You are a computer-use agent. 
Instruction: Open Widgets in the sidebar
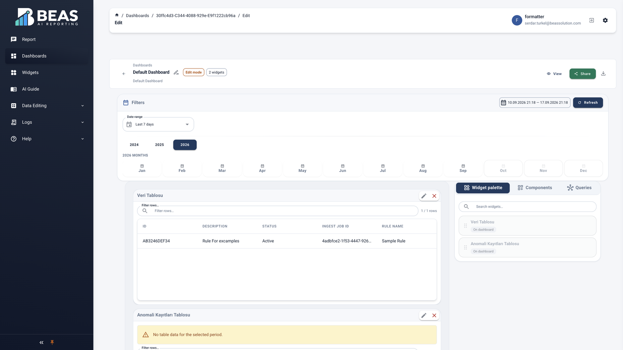click(x=47, y=72)
